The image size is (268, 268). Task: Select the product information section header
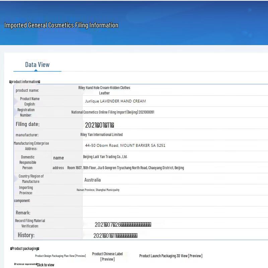tap(25, 82)
